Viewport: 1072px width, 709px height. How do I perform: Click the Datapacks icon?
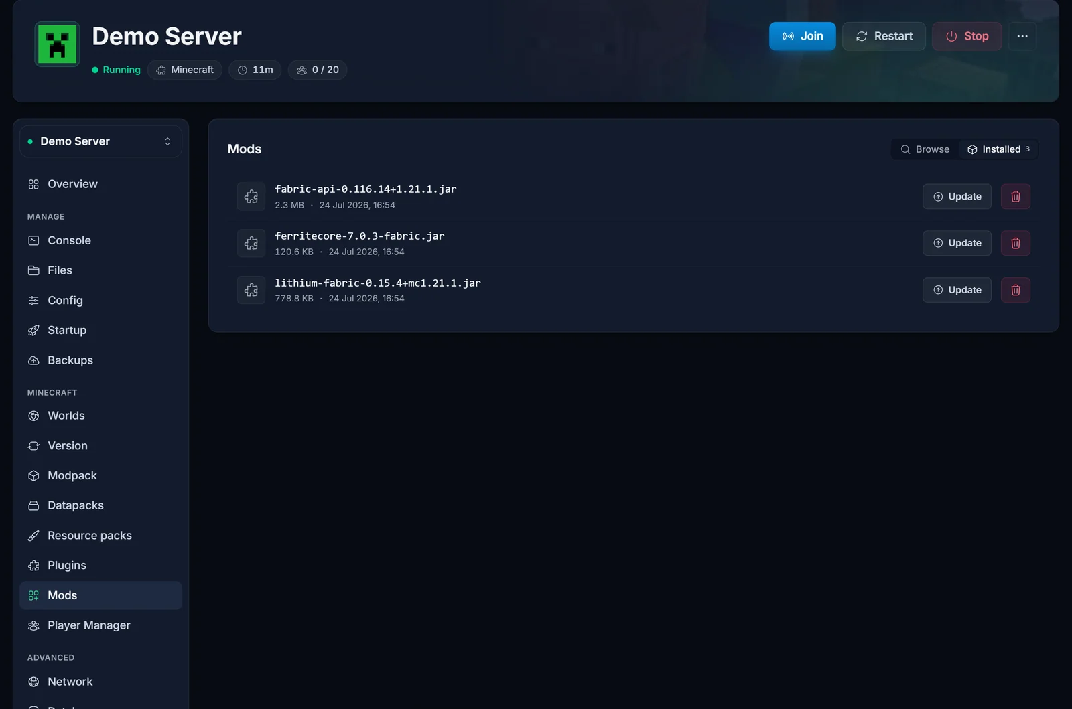coord(33,505)
